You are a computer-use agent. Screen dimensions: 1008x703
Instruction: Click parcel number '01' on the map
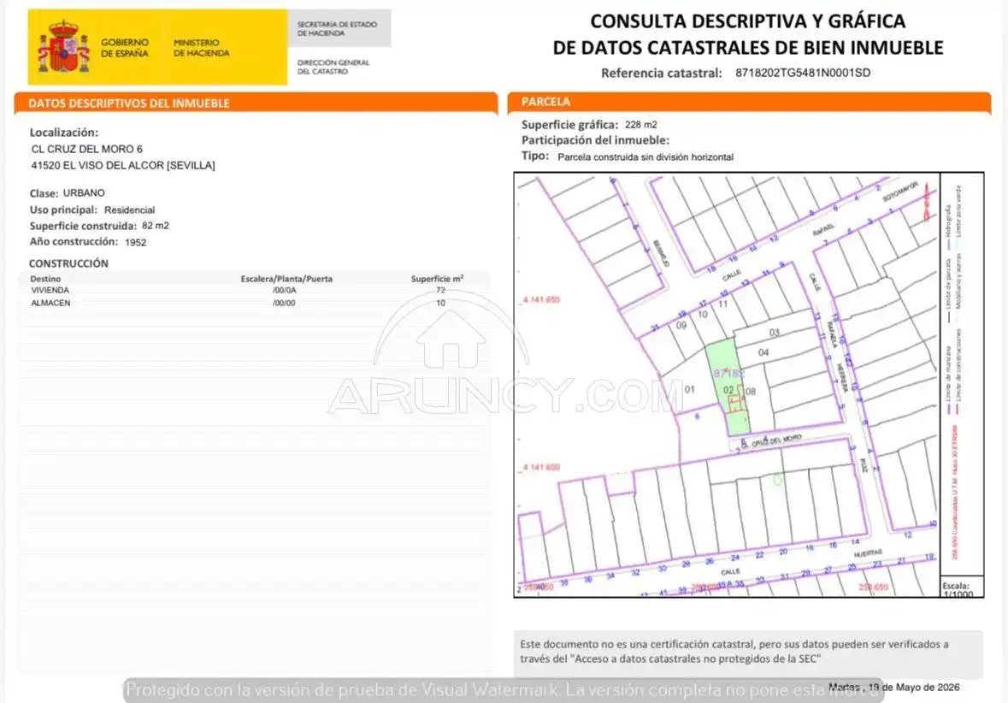pos(689,389)
